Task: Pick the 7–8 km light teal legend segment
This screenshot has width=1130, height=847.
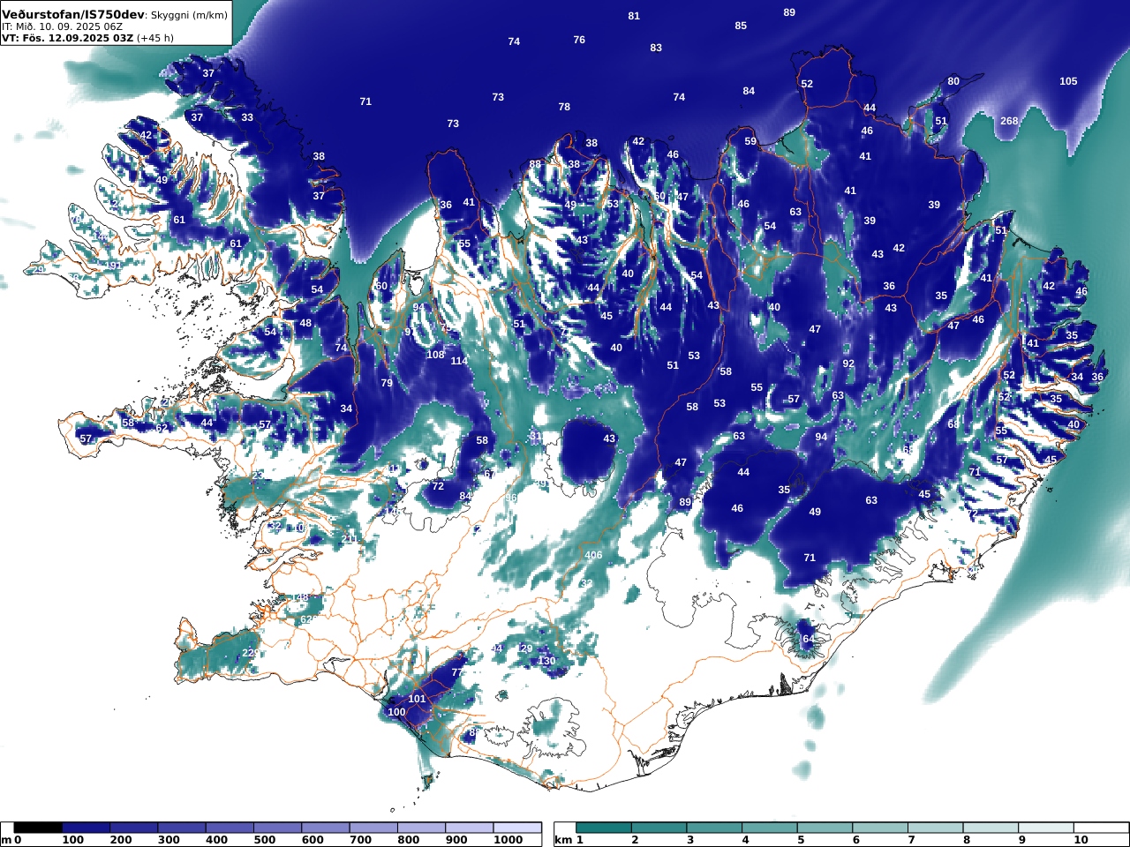Action: (x=936, y=828)
